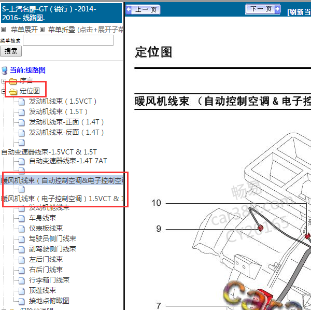Click the icon beside 菜单折叠
Screen dimensions: 311x310
click(42, 30)
